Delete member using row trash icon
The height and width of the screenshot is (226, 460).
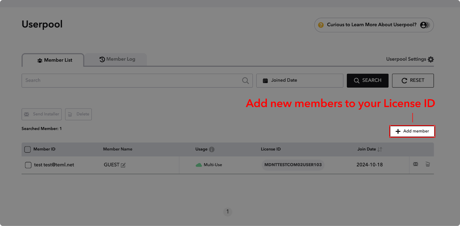click(428, 164)
